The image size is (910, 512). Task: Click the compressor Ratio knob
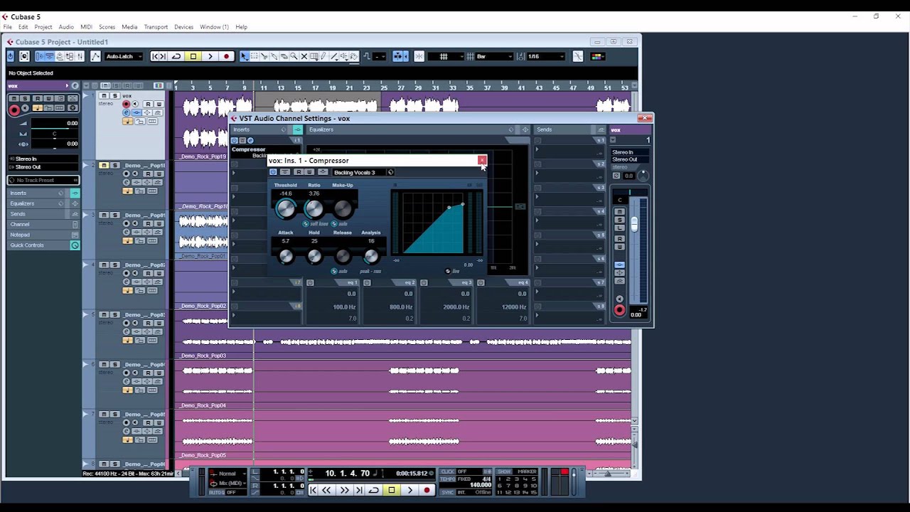[314, 208]
